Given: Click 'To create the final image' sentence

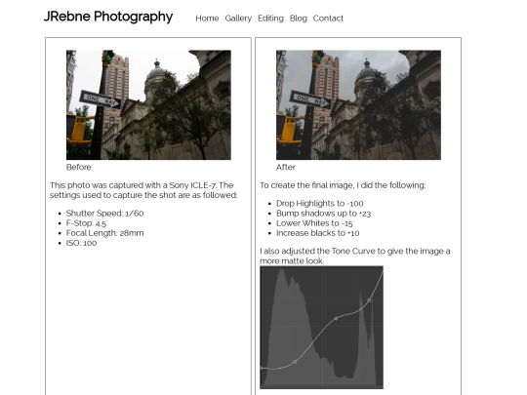Looking at the screenshot, I should (x=343, y=185).
